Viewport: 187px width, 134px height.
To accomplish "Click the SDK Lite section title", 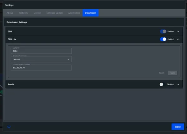I will (12, 39).
